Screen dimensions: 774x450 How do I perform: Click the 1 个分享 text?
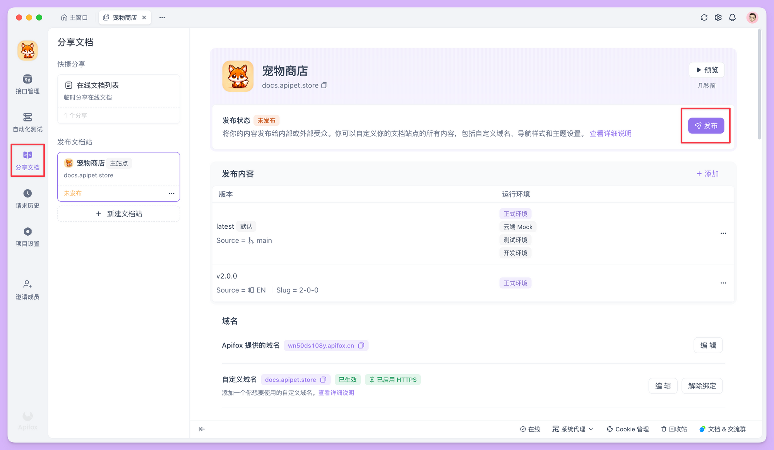pos(75,115)
